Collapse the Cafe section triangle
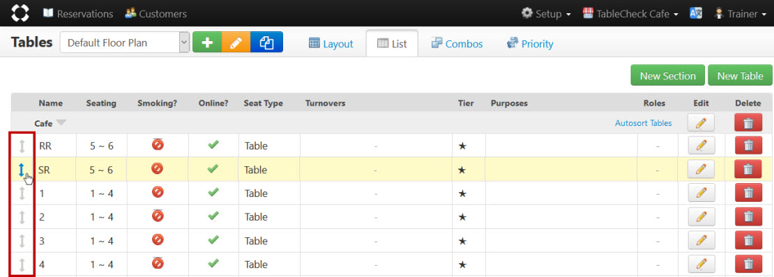774x277 pixels. tap(61, 122)
